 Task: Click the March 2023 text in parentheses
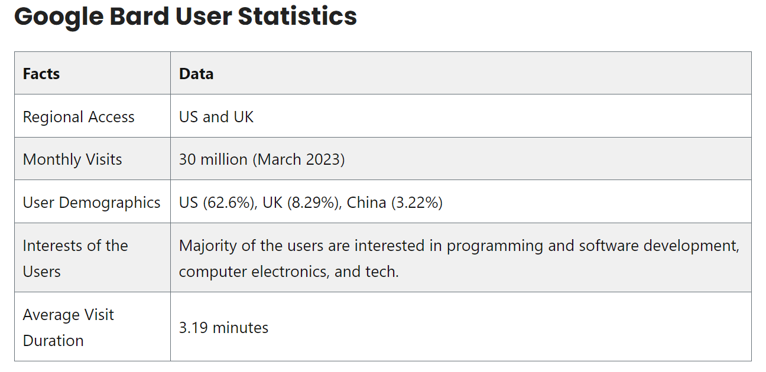[298, 159]
